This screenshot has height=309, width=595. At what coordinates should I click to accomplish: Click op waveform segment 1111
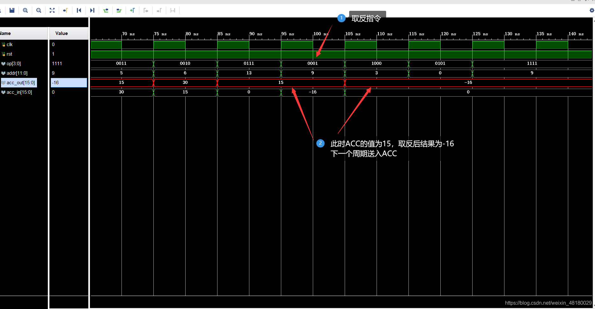coord(532,64)
